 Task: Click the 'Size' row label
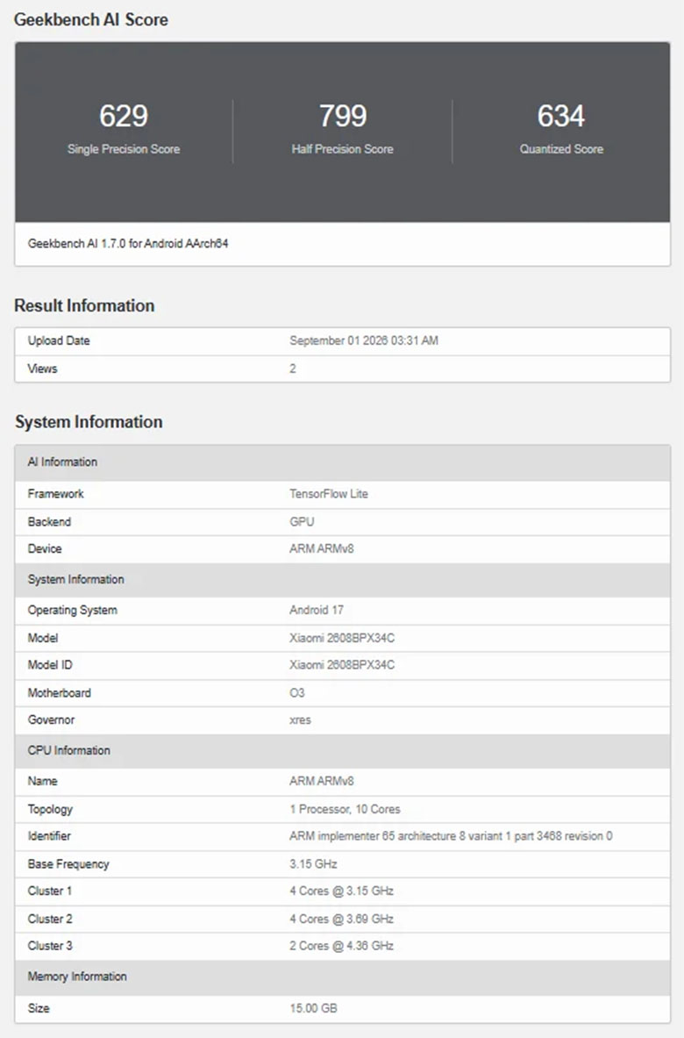click(39, 1008)
